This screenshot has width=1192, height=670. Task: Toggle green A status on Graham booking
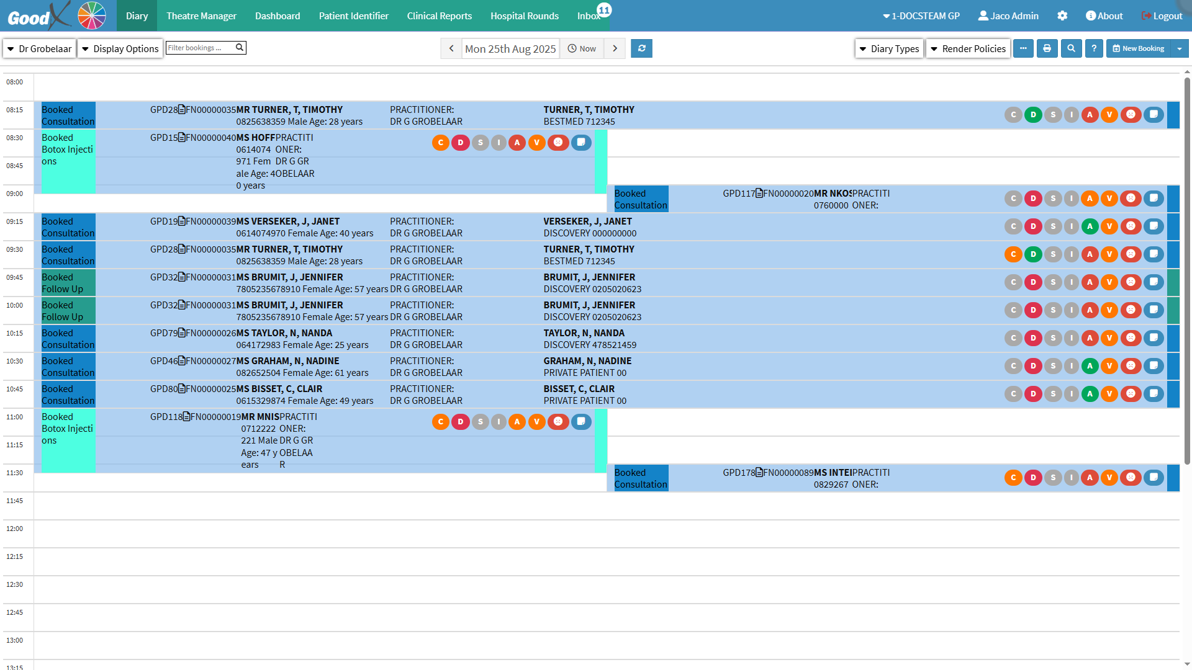[1090, 366]
